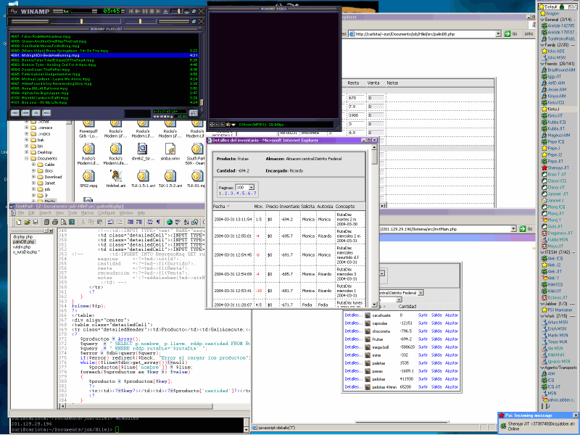Viewport: 580px width, 435px height.
Task: Open the Macros menu in TextPad
Action: tap(87, 213)
